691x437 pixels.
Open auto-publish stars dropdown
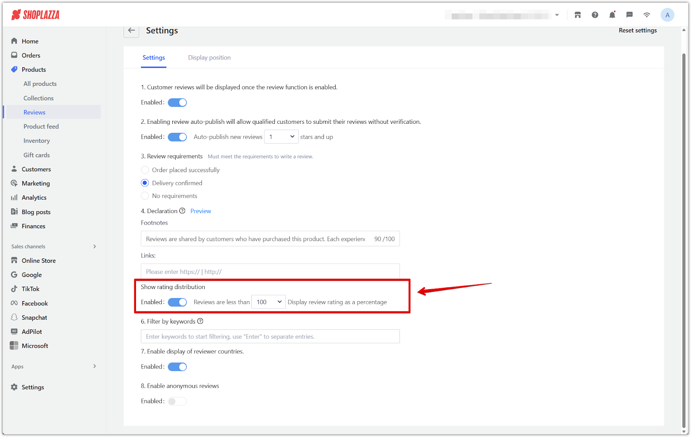[x=282, y=137]
